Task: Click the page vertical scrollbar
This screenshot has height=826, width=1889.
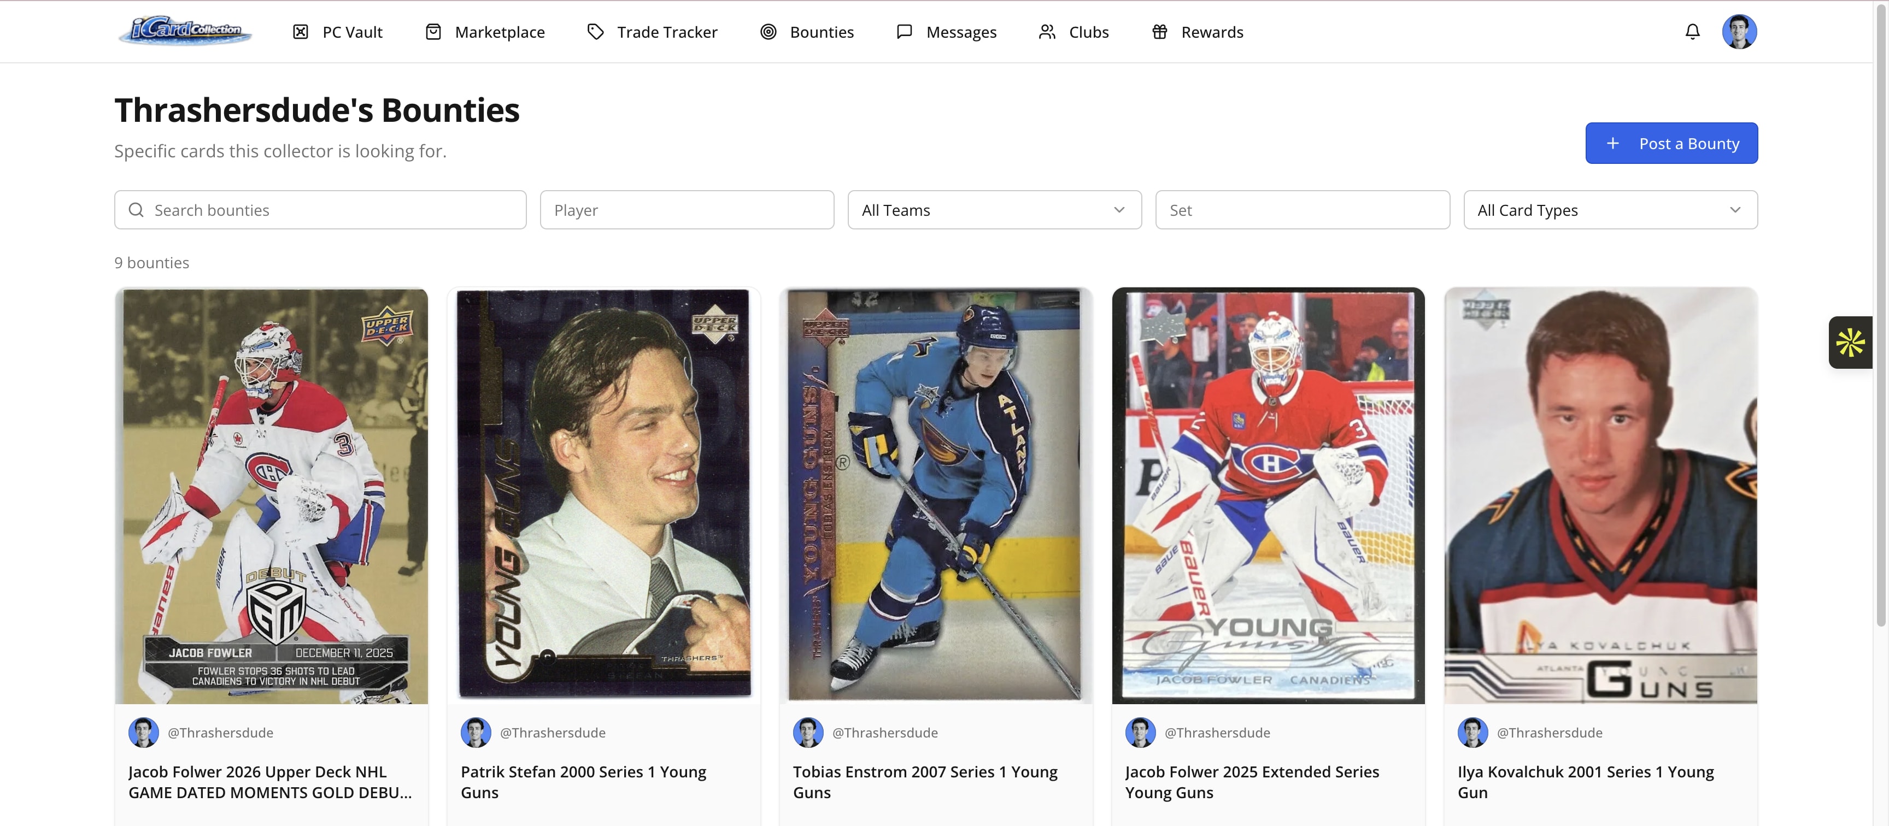Action: (x=1881, y=315)
